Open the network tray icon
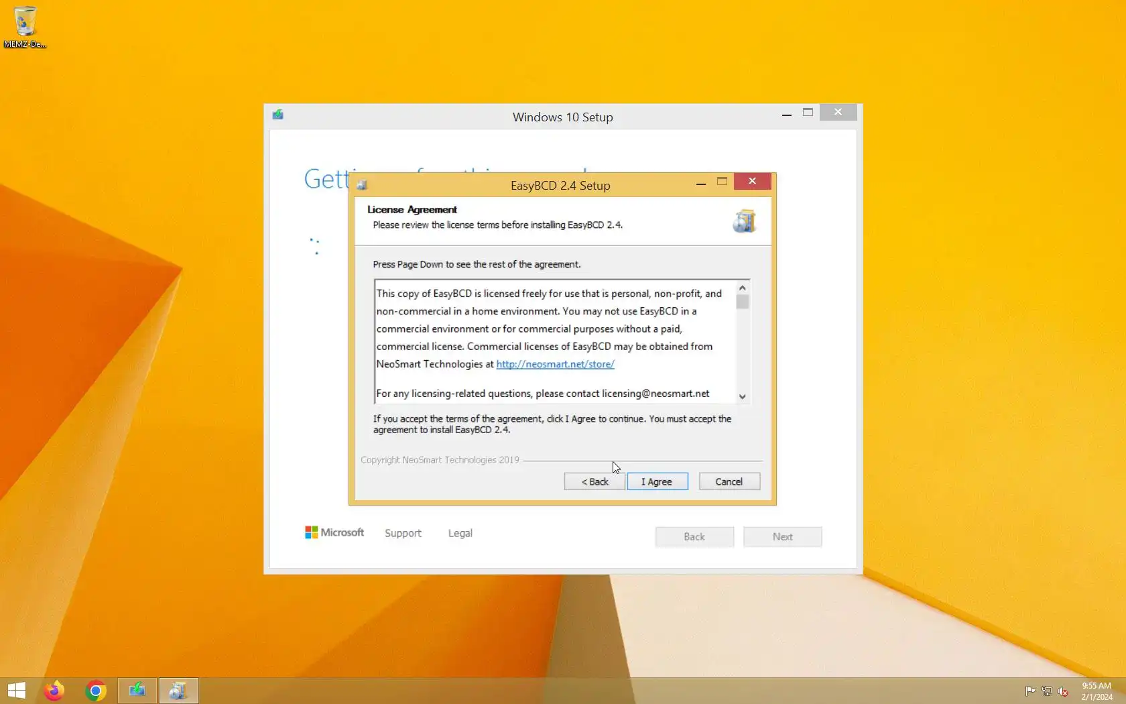Viewport: 1126px width, 704px height. (x=1046, y=691)
